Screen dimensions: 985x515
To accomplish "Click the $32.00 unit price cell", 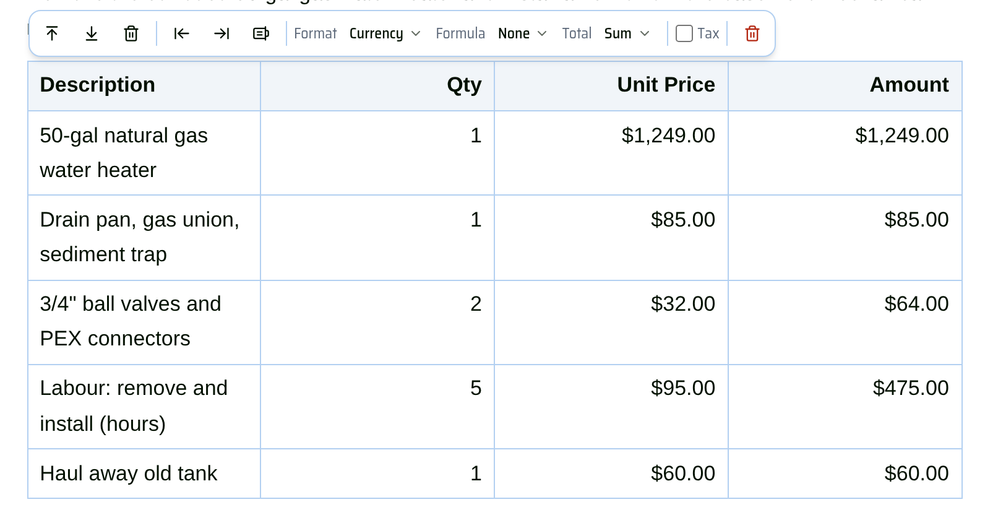I will pyautogui.click(x=611, y=322).
